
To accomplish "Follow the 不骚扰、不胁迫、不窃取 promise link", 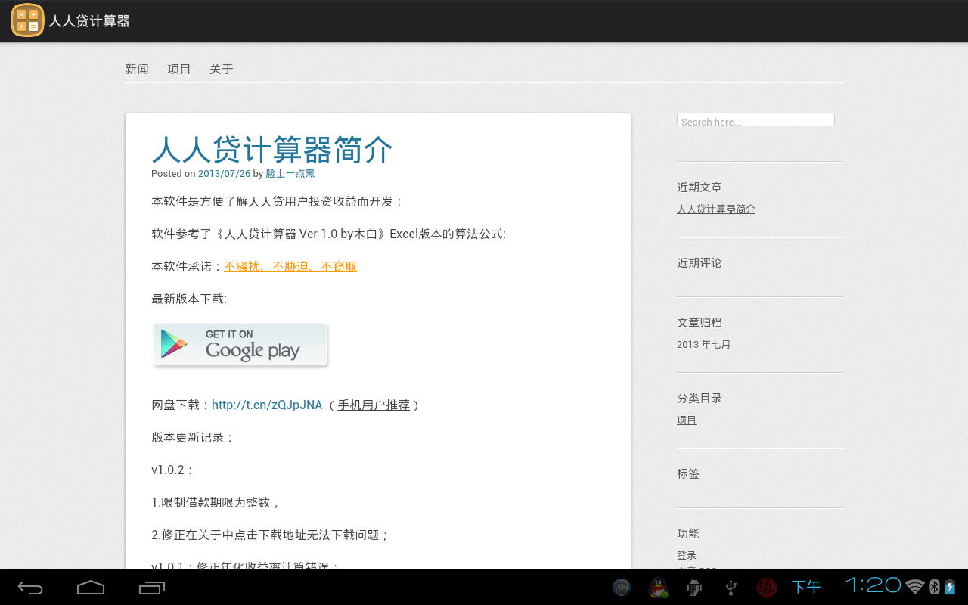I will 290,266.
